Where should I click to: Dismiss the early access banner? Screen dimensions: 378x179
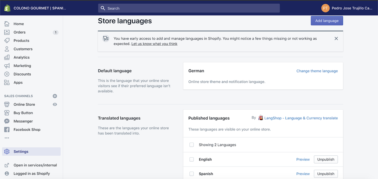pyautogui.click(x=336, y=39)
